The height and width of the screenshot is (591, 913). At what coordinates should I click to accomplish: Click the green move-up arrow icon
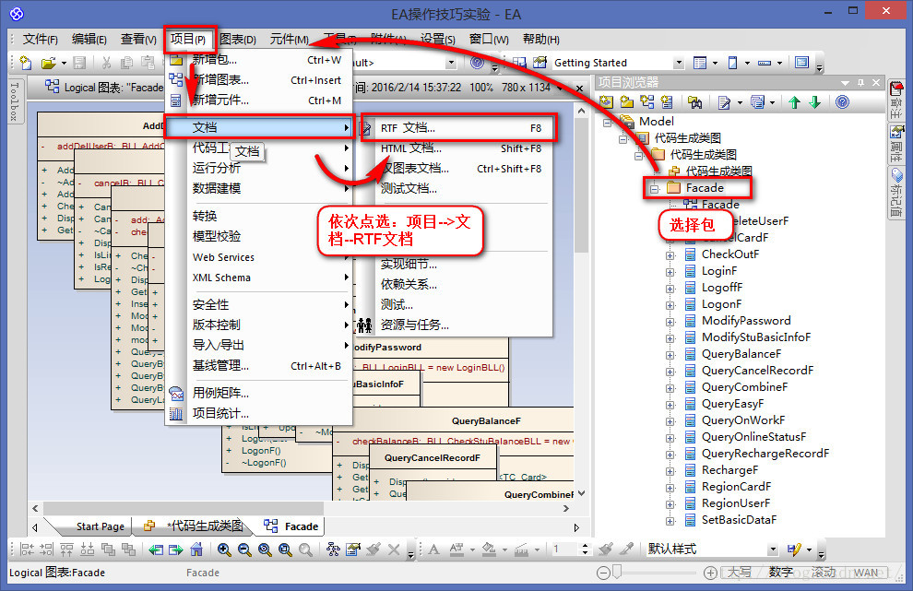click(x=794, y=102)
